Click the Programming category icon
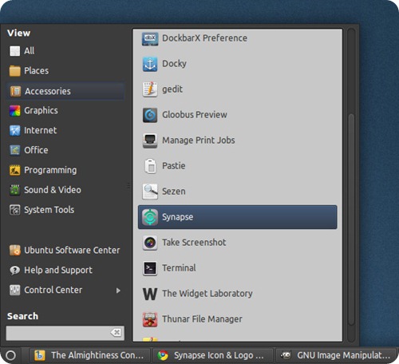 coord(14,170)
